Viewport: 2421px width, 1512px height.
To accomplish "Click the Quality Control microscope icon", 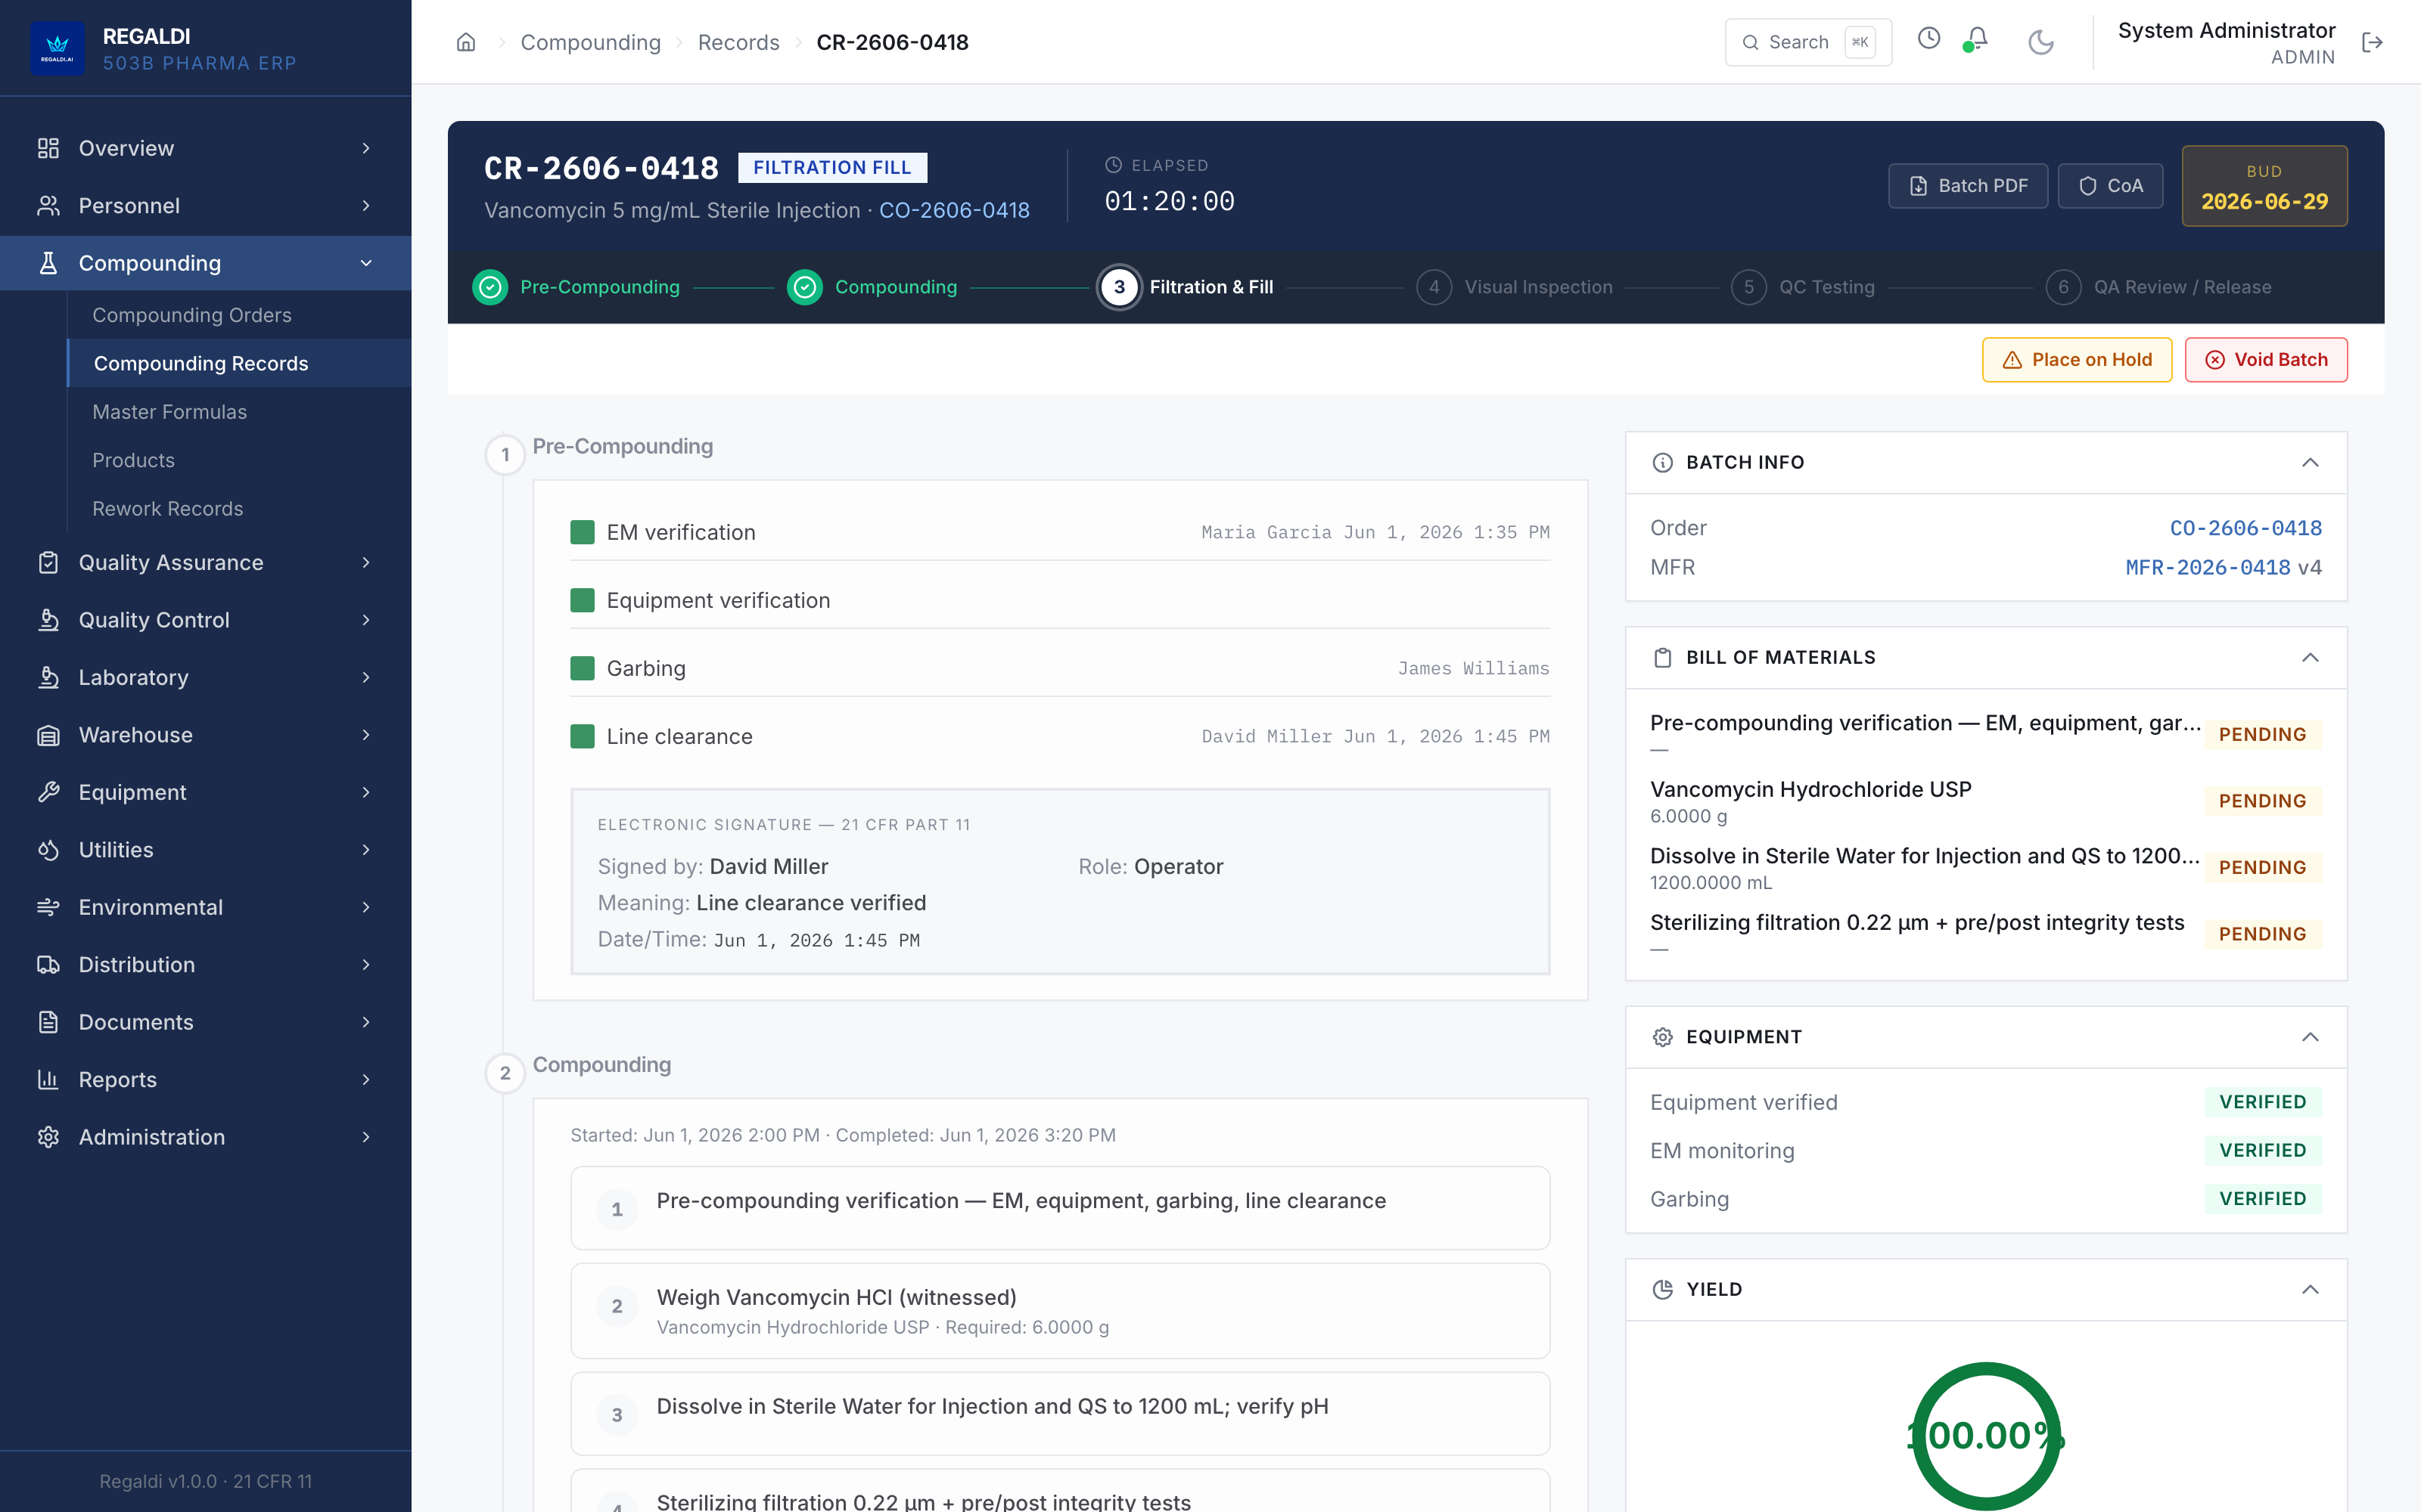I will click(x=48, y=620).
